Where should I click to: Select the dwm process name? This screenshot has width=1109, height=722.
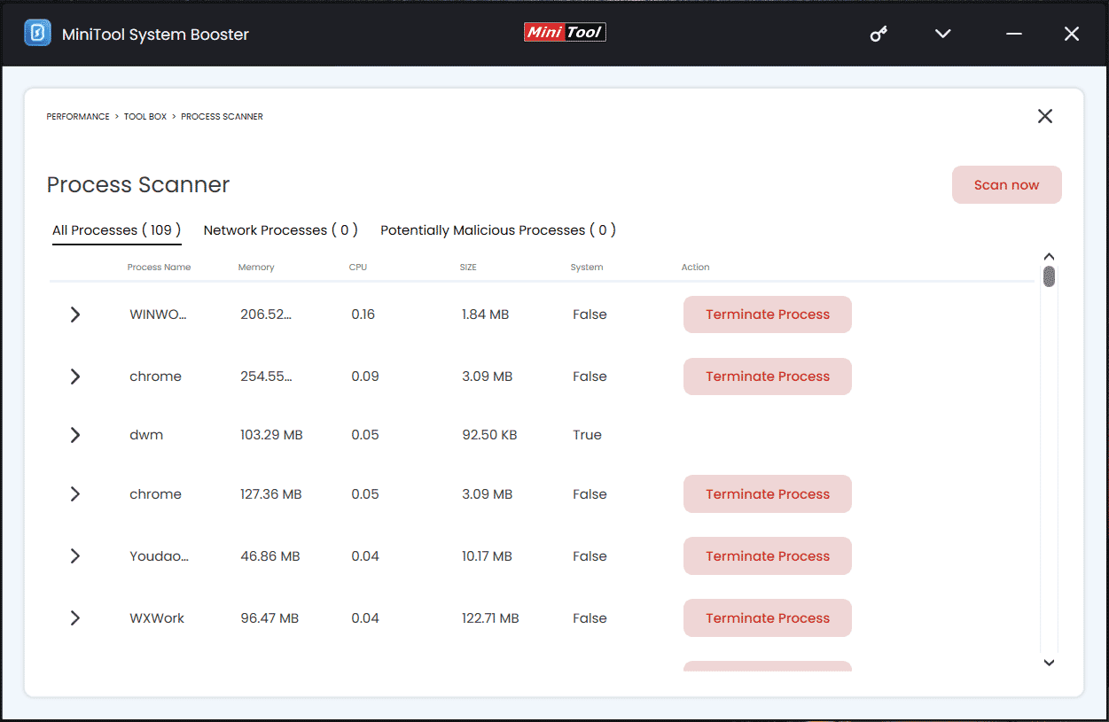pos(146,435)
